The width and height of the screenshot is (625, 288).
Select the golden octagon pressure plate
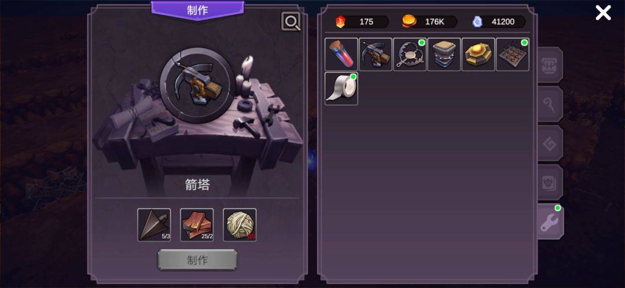coord(479,54)
